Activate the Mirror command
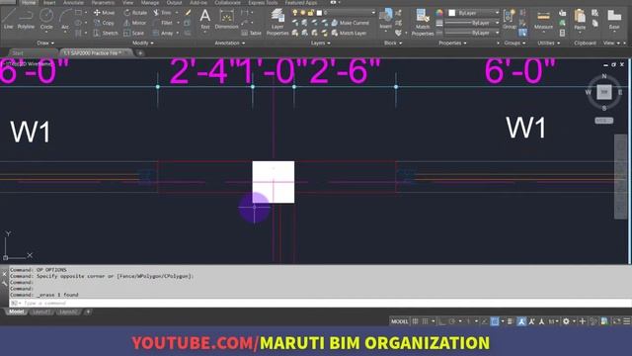This screenshot has height=356, width=632. coord(135,23)
